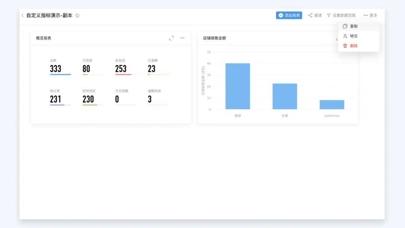This screenshot has height=228, width=405.
Task: Click the 总数 333 metric
Action: [x=60, y=67]
